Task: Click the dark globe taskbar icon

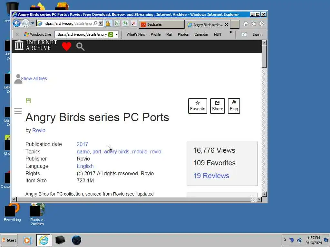Action: pos(76,240)
